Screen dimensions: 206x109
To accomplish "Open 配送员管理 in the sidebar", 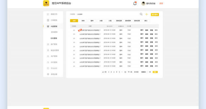I will 55,50.
